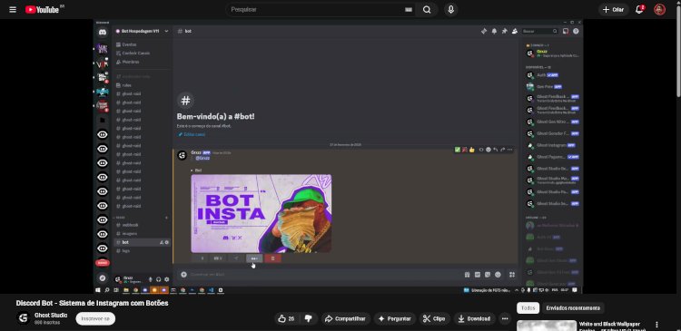Select the Todos filter chip
This screenshot has width=681, height=331.
coord(528,308)
